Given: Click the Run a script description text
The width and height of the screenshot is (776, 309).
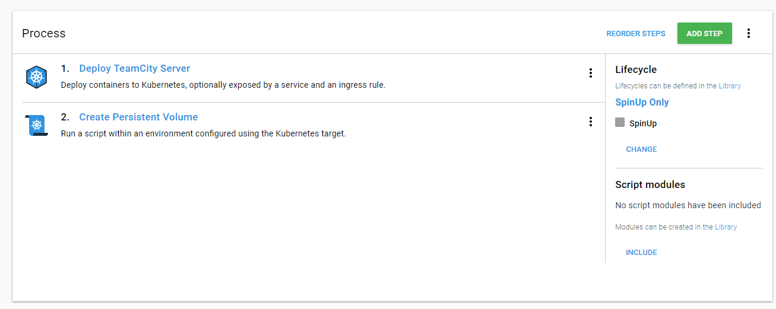Looking at the screenshot, I should (x=203, y=133).
